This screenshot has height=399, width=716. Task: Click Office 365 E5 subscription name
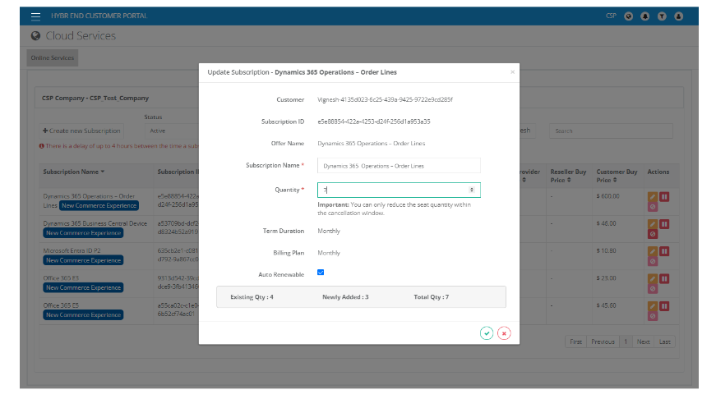[61, 305]
